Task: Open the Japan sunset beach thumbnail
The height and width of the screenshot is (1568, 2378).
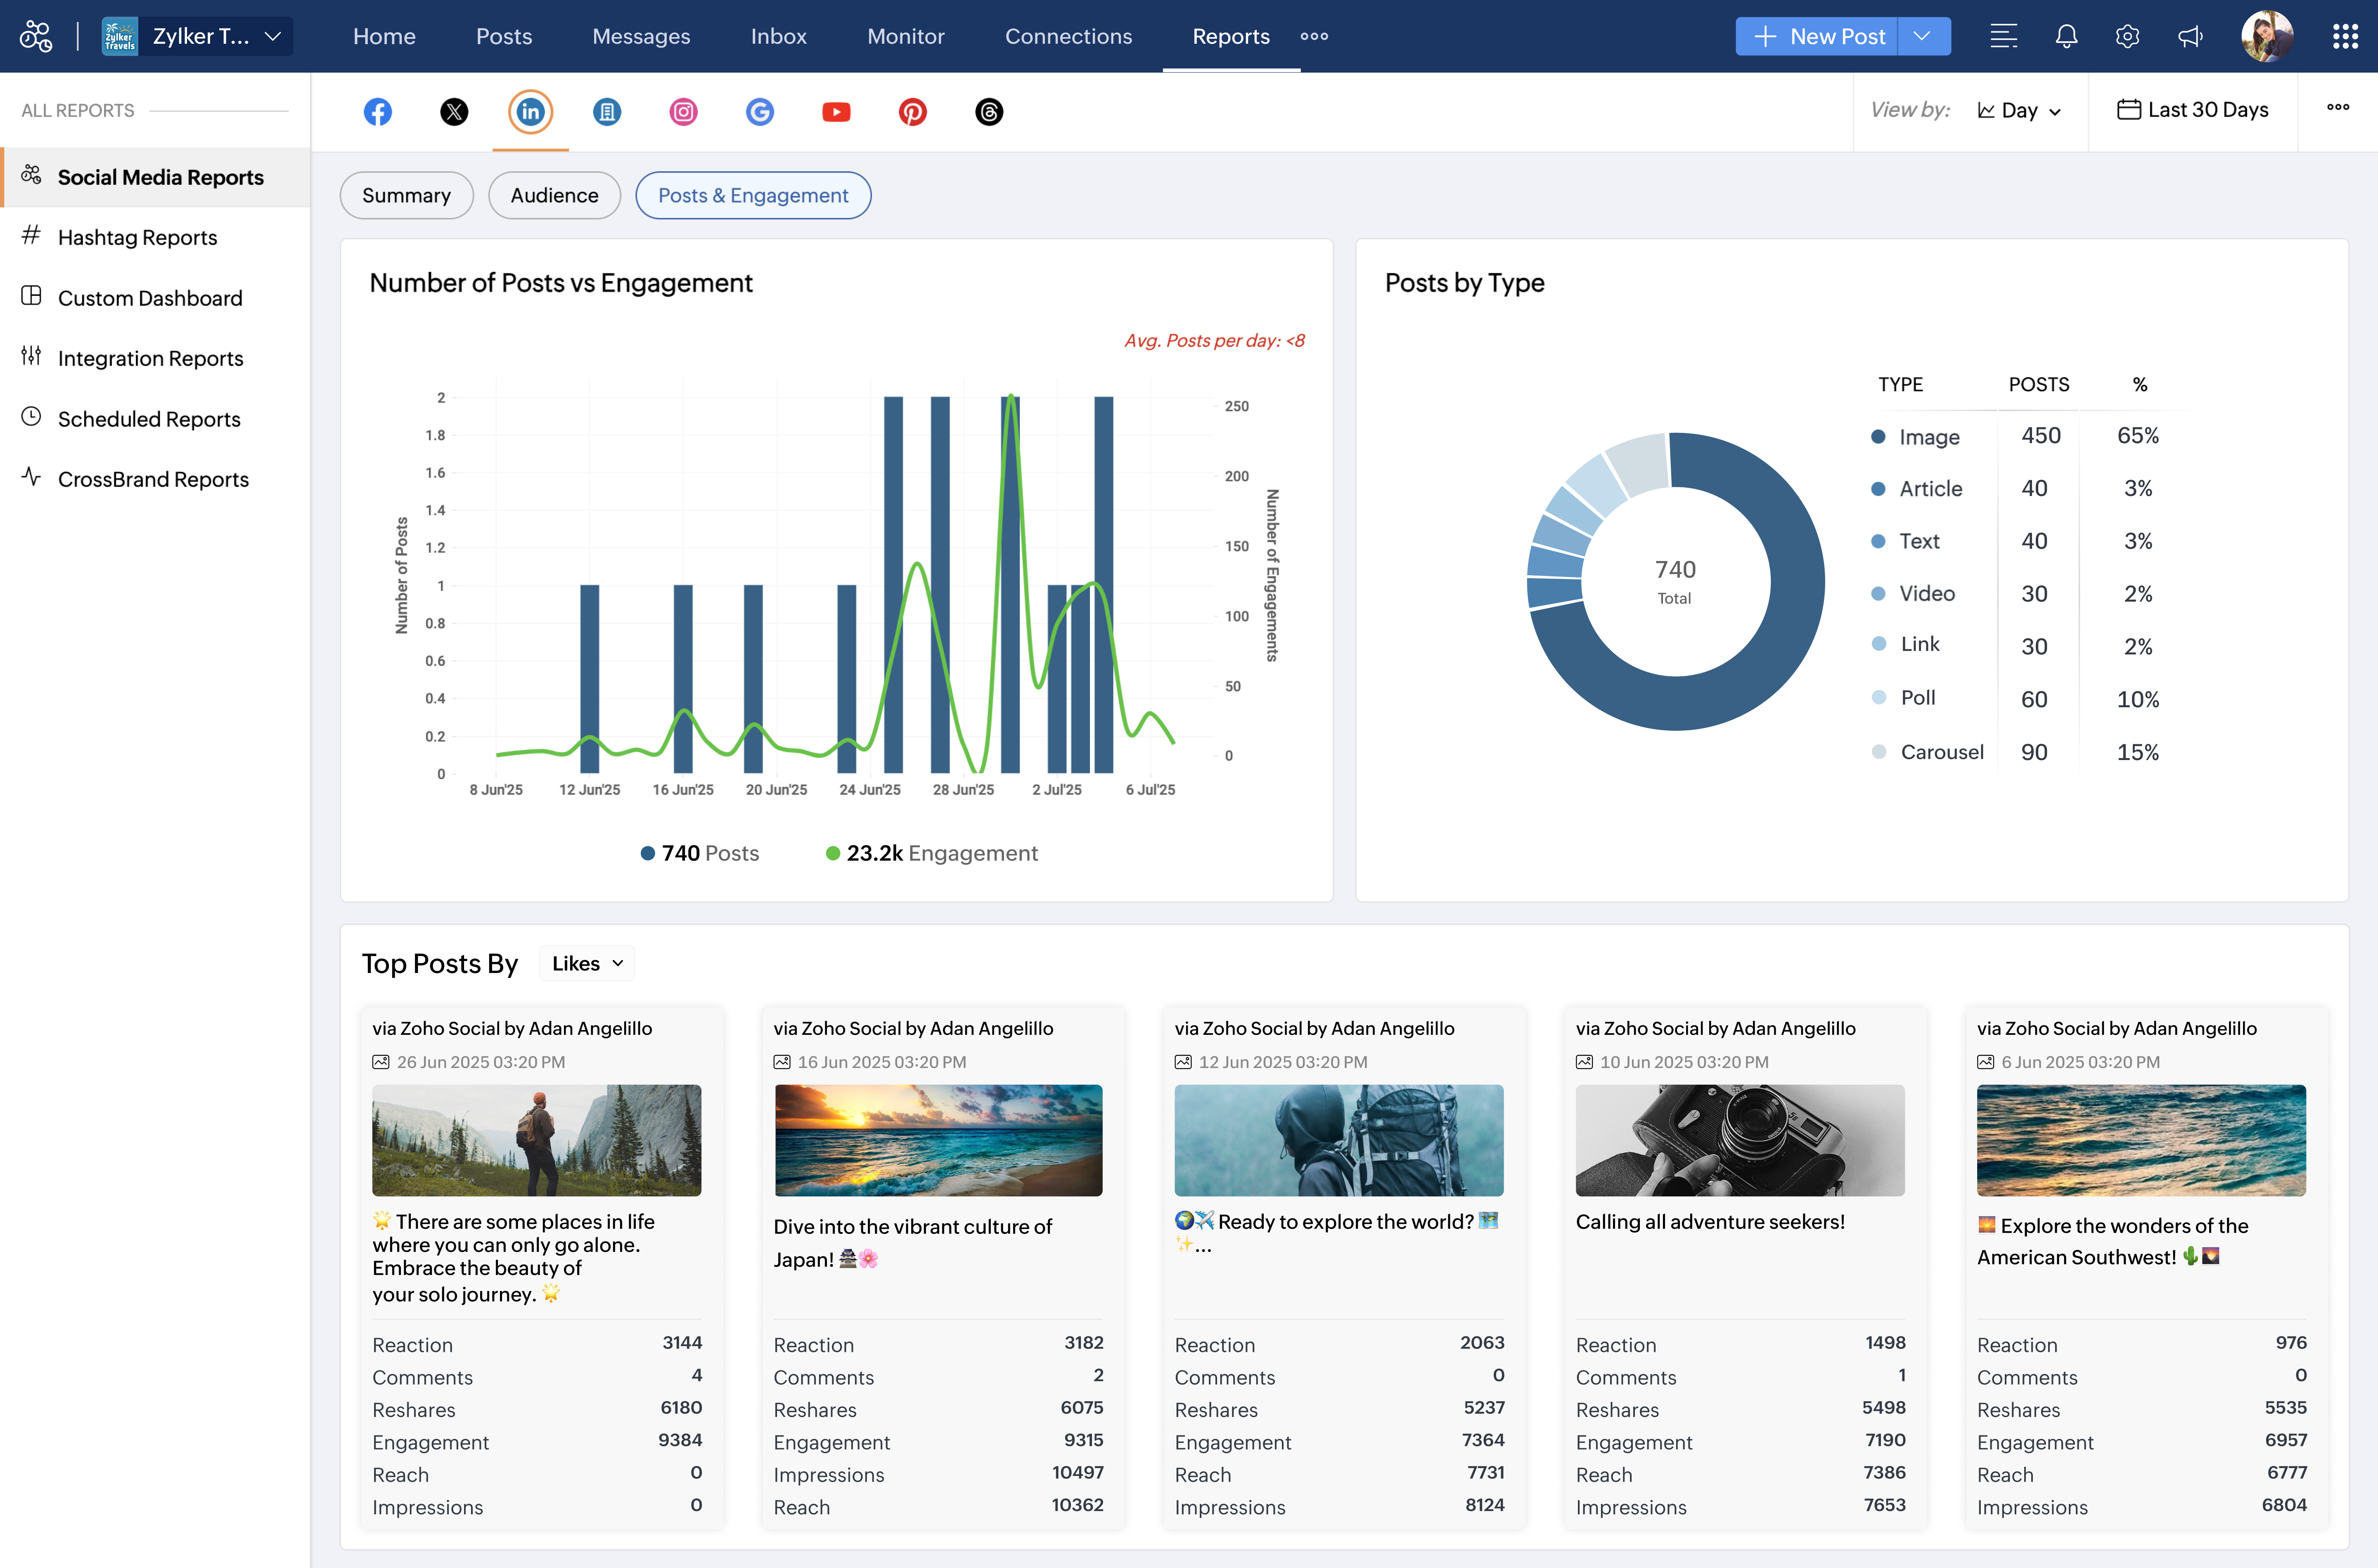Action: [938, 1140]
